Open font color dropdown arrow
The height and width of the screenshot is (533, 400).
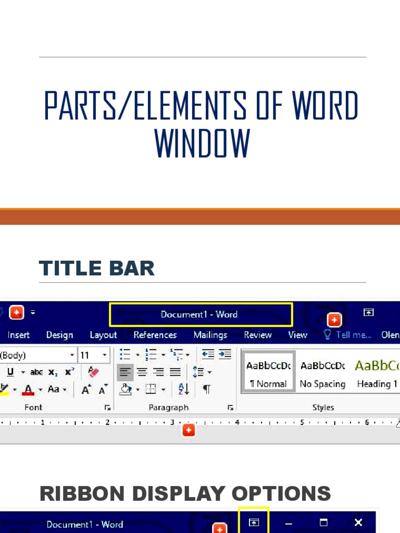(40, 390)
